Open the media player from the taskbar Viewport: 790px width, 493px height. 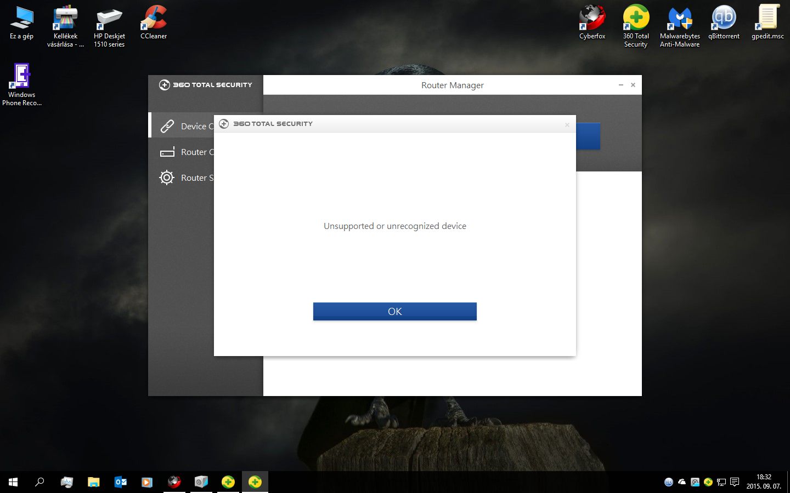pyautogui.click(x=147, y=482)
